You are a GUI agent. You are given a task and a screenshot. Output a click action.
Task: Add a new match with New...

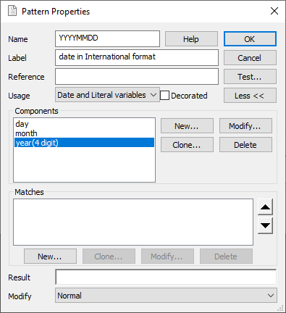(50, 256)
